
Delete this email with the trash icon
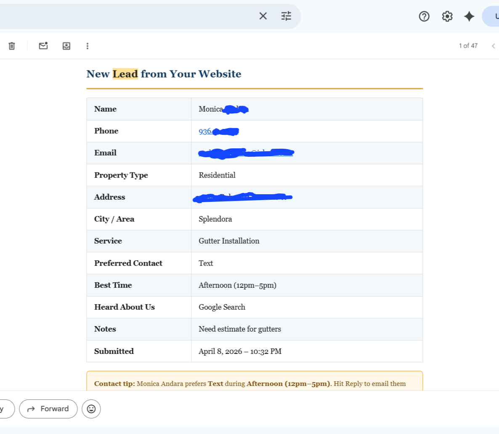[12, 46]
